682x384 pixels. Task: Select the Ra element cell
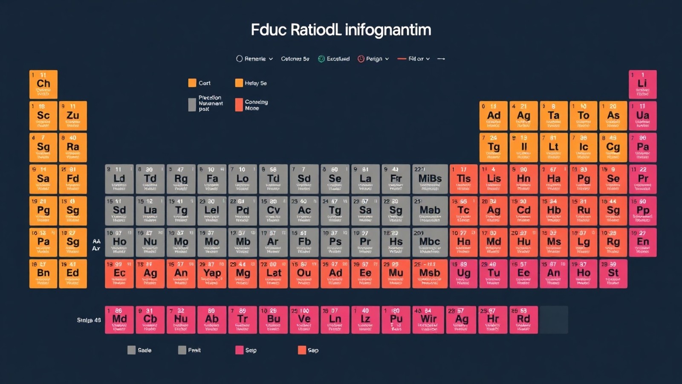pos(73,147)
